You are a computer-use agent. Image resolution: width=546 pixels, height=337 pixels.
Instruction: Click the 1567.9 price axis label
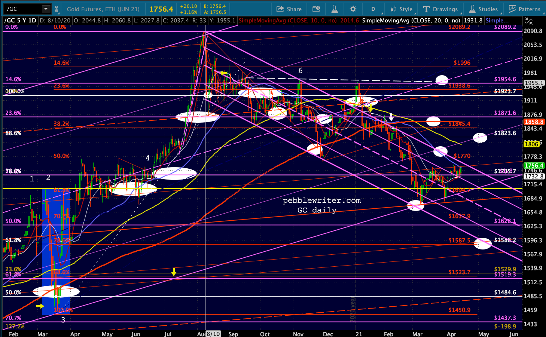click(x=533, y=254)
